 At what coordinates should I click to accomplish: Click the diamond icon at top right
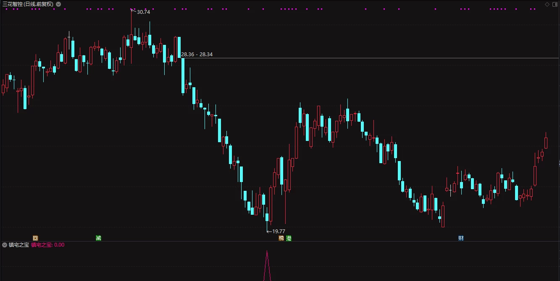point(547,4)
